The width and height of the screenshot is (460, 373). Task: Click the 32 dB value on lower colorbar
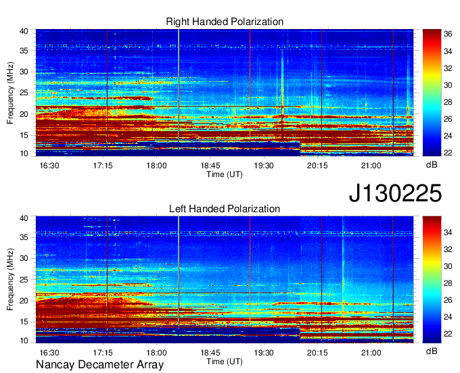point(448,249)
